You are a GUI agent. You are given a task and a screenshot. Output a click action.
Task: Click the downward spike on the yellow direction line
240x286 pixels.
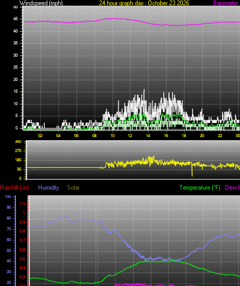pos(192,171)
